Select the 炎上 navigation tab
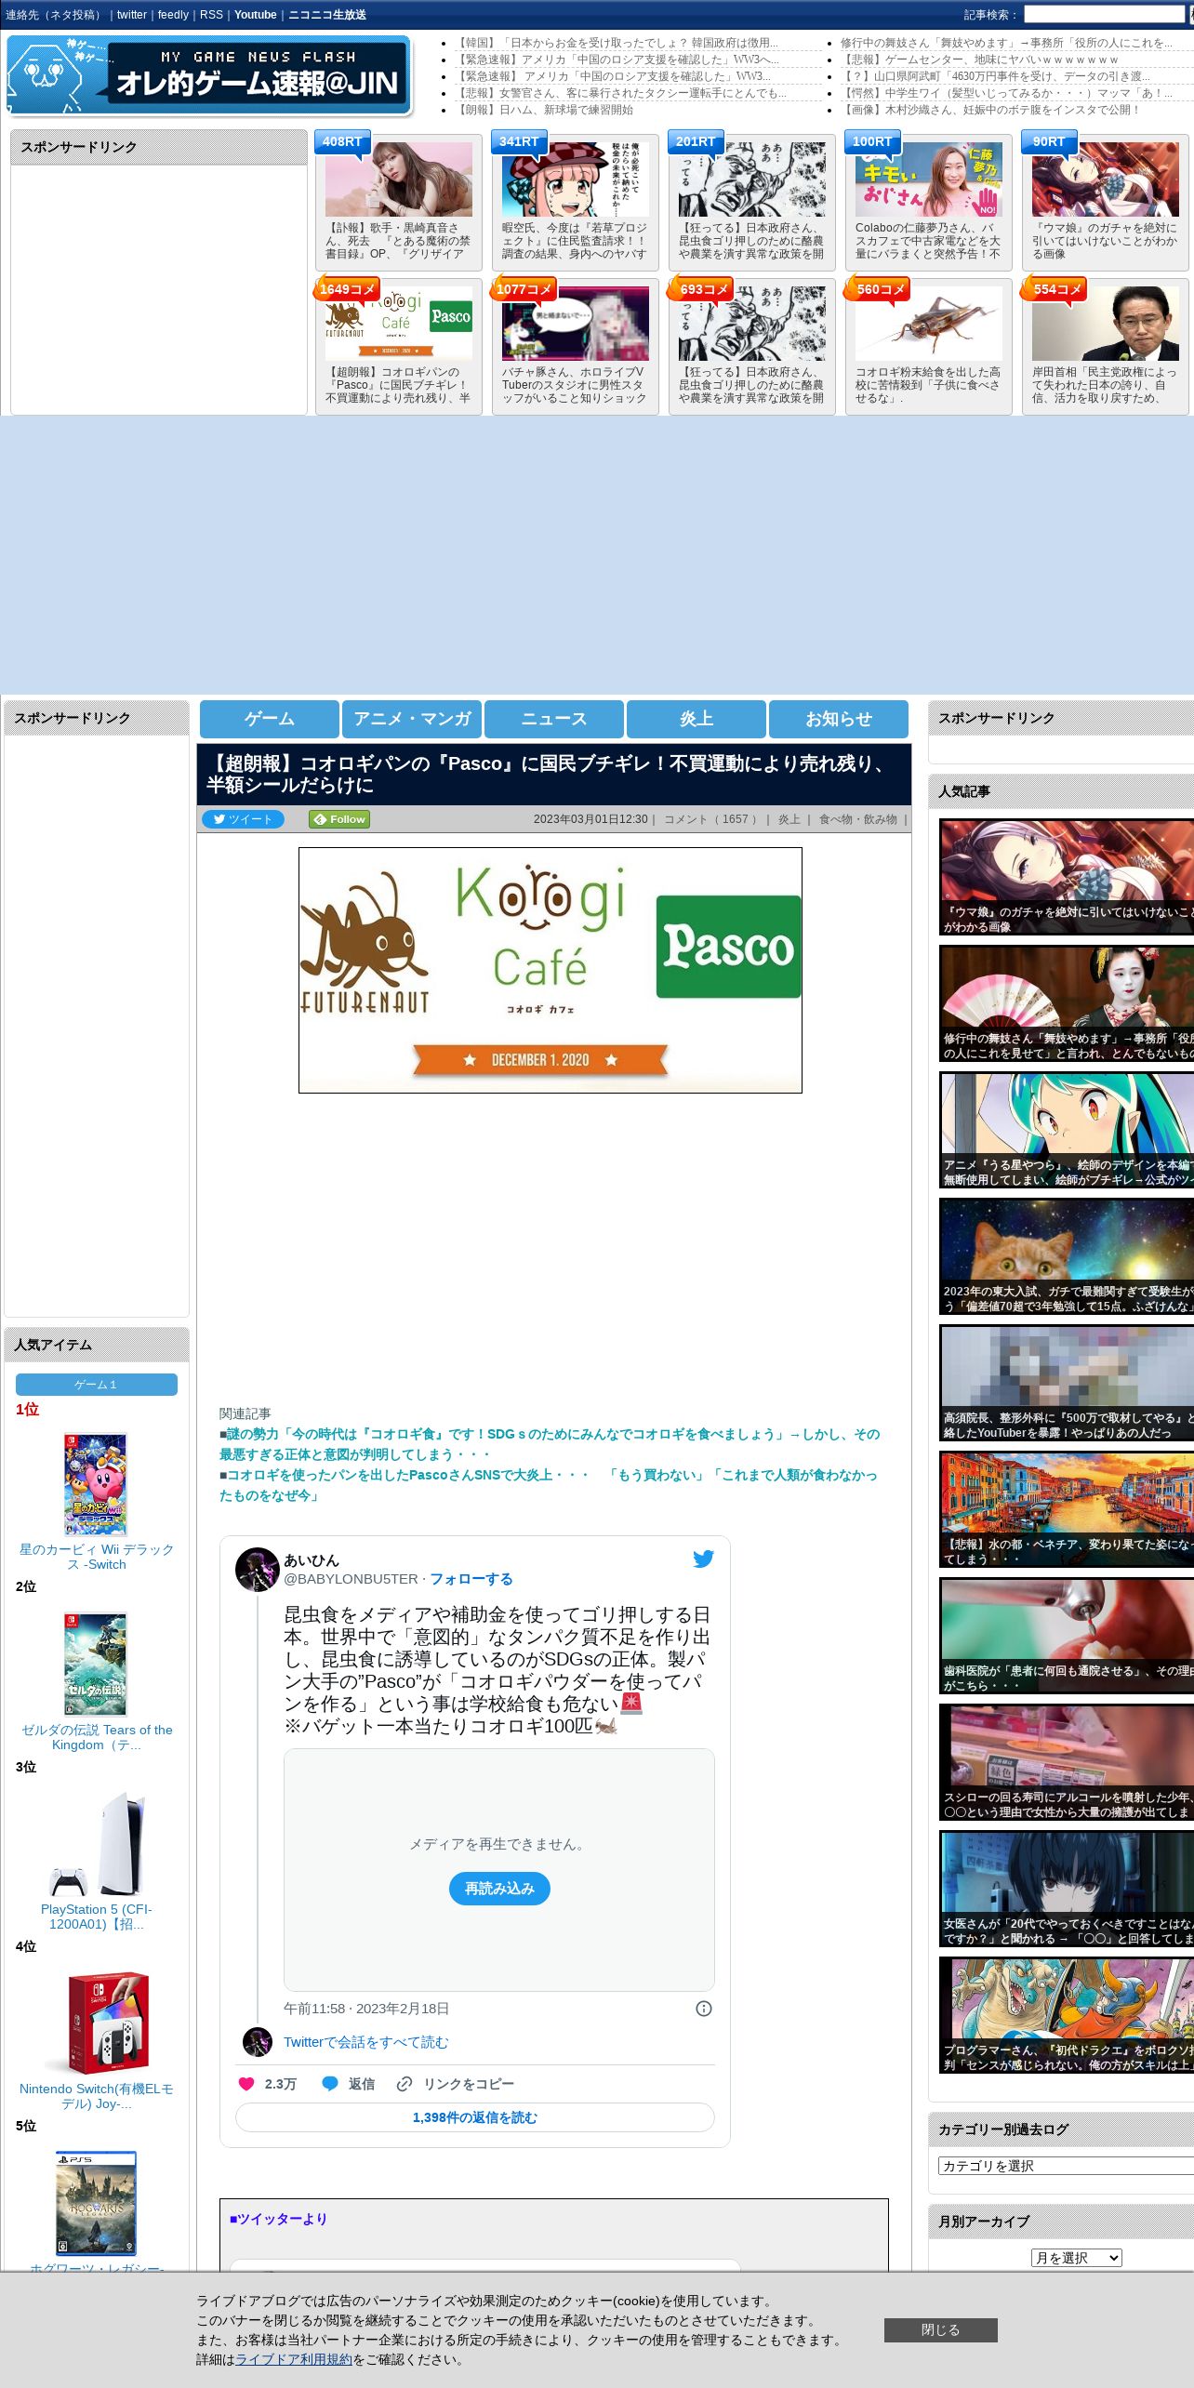 696,719
